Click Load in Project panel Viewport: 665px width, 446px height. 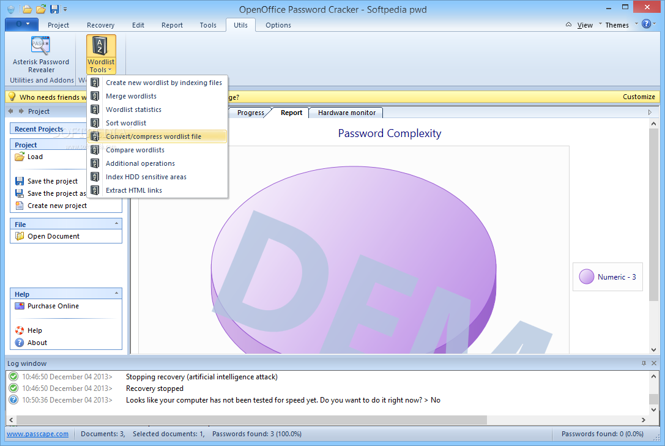tap(29, 157)
